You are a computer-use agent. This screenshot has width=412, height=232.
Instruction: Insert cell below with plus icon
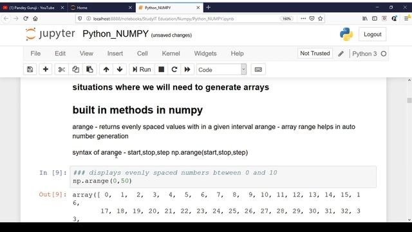46,70
